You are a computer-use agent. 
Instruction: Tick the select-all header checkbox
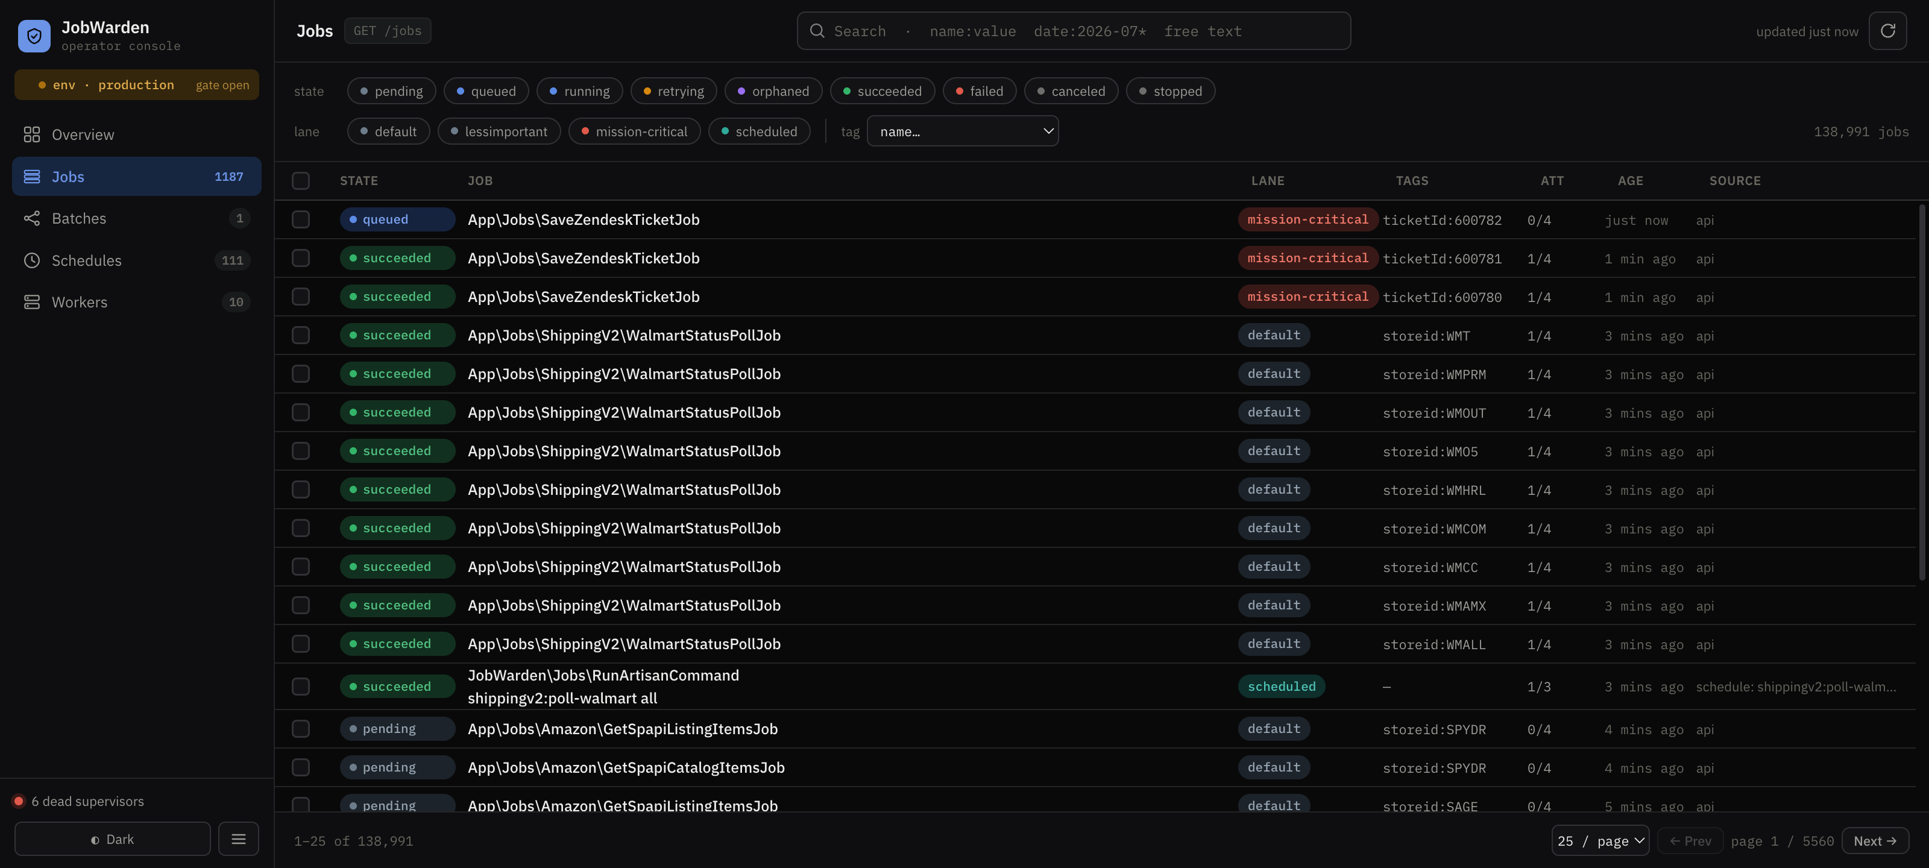(300, 180)
